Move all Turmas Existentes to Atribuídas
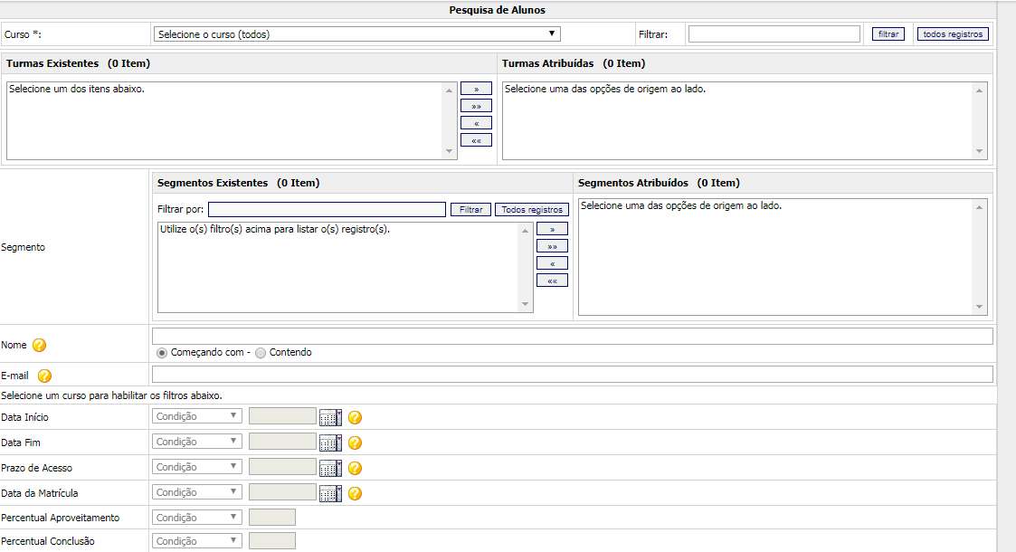This screenshot has width=1016, height=552. (476, 106)
